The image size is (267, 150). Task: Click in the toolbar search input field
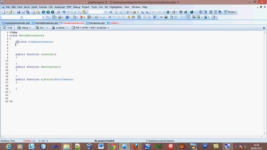[96, 12]
